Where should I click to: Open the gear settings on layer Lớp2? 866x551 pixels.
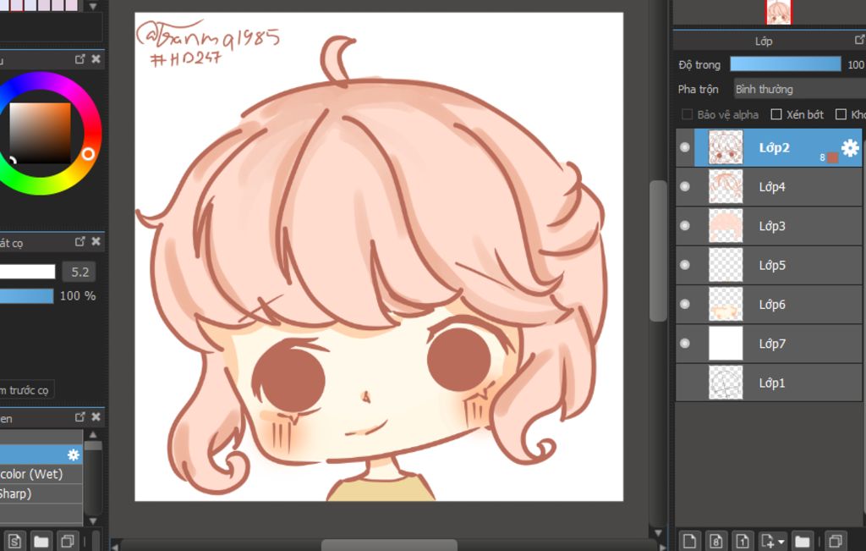tap(850, 147)
